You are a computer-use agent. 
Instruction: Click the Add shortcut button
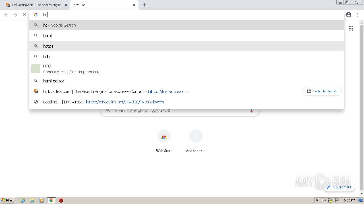[196, 141]
